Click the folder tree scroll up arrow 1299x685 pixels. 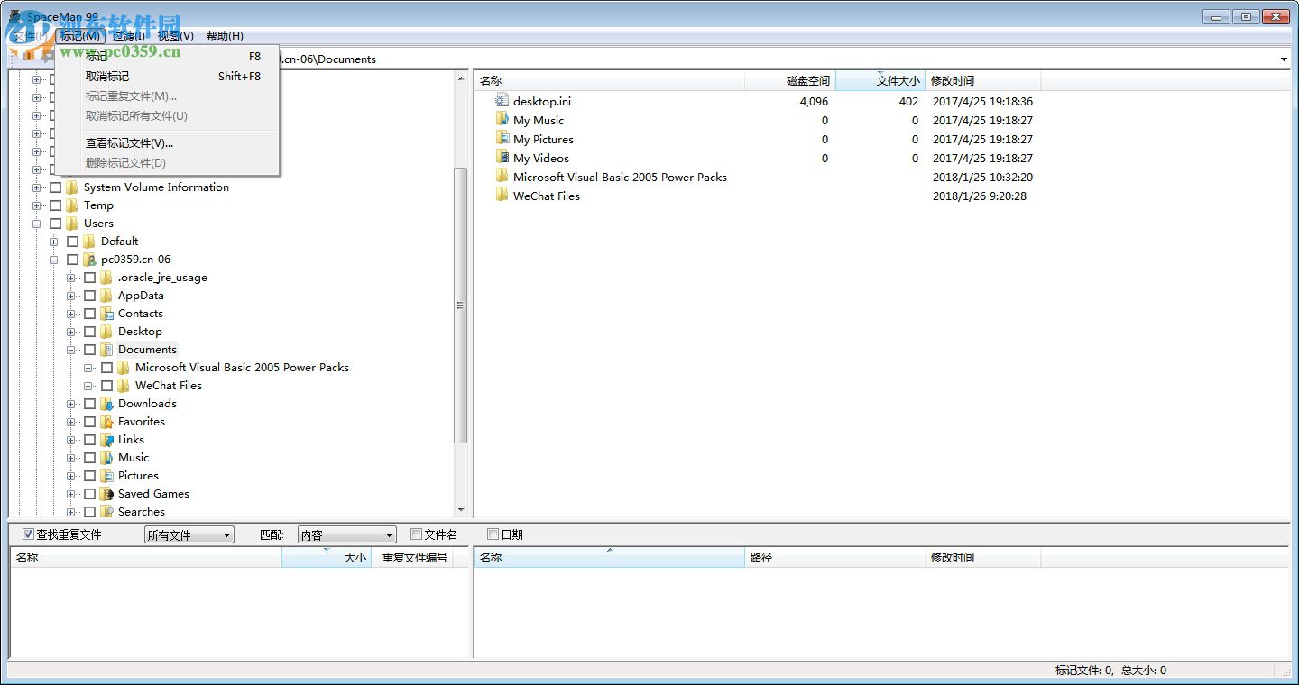click(x=461, y=78)
